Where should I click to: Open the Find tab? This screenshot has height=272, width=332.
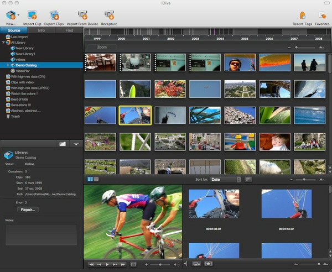pos(69,30)
